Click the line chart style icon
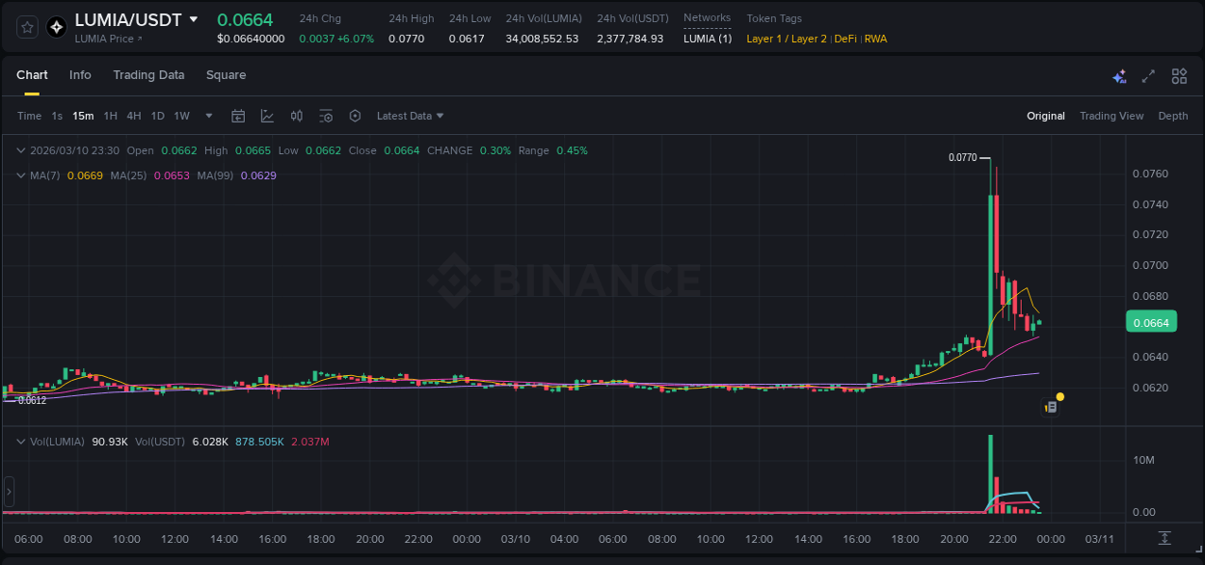This screenshot has width=1205, height=565. tap(267, 116)
